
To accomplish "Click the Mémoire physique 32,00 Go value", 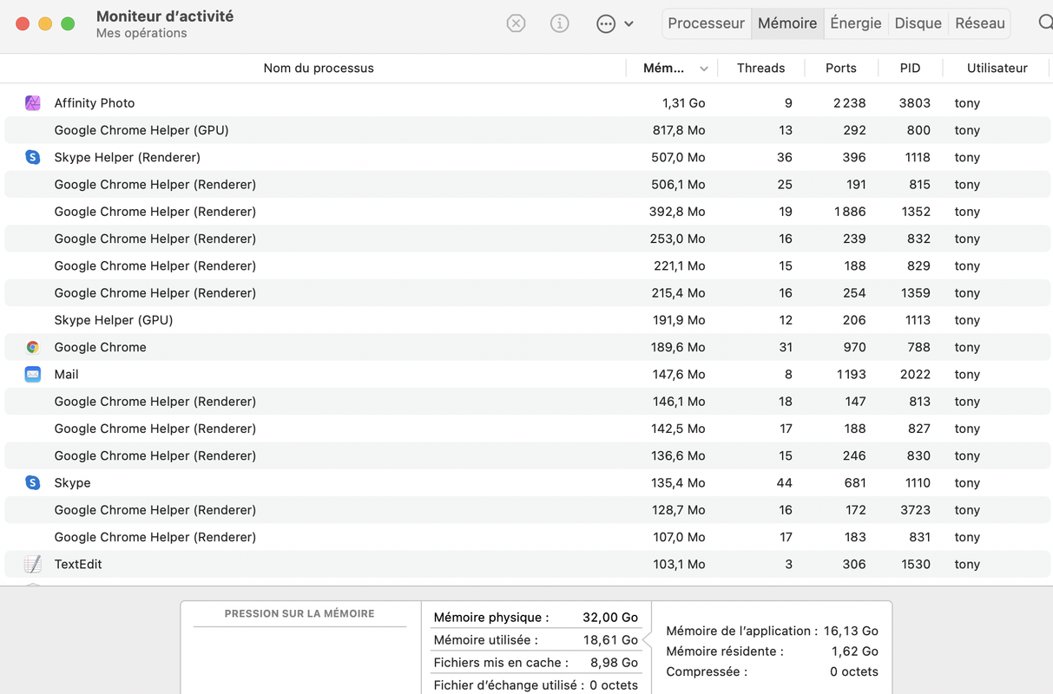I will click(610, 618).
